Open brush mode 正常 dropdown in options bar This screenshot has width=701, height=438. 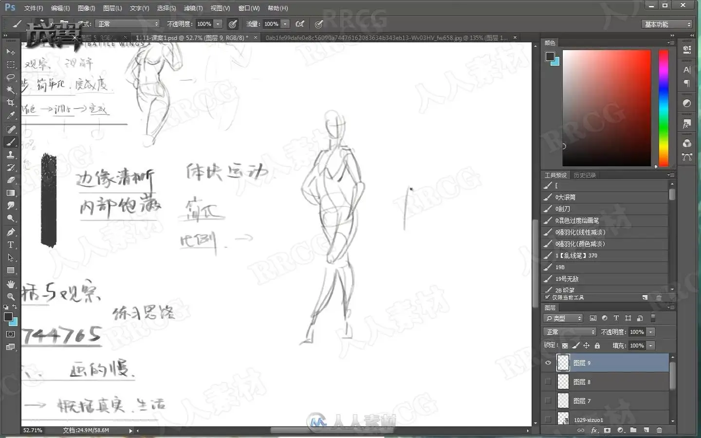[127, 24]
